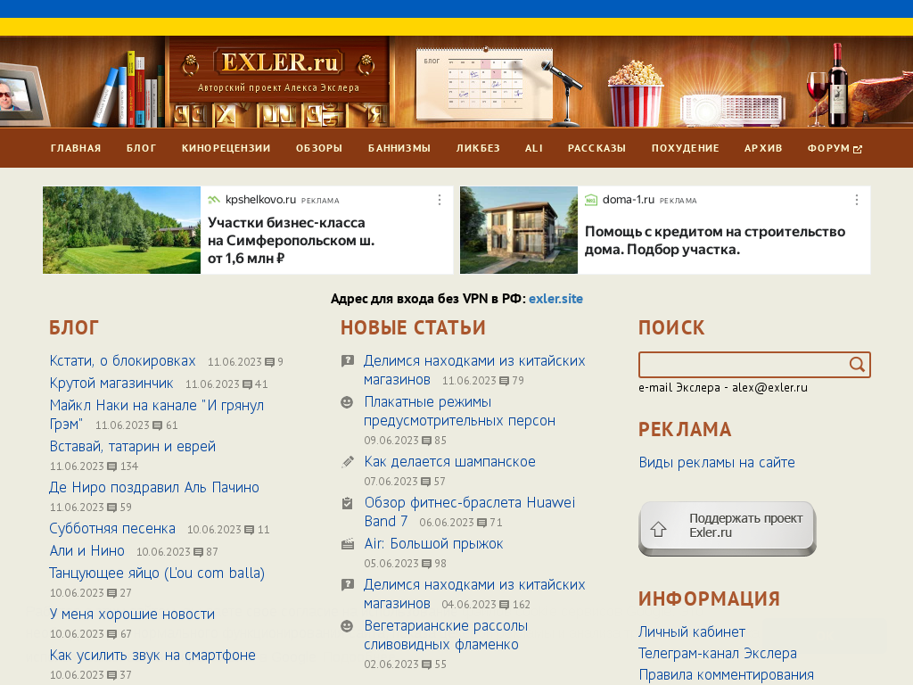Open post Танцующее яйцо (L'ou com balla)
Screen dimensions: 913x685
coord(157,574)
